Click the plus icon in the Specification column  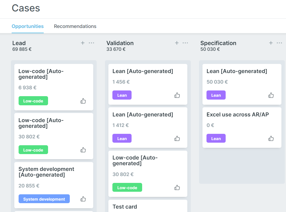click(271, 43)
